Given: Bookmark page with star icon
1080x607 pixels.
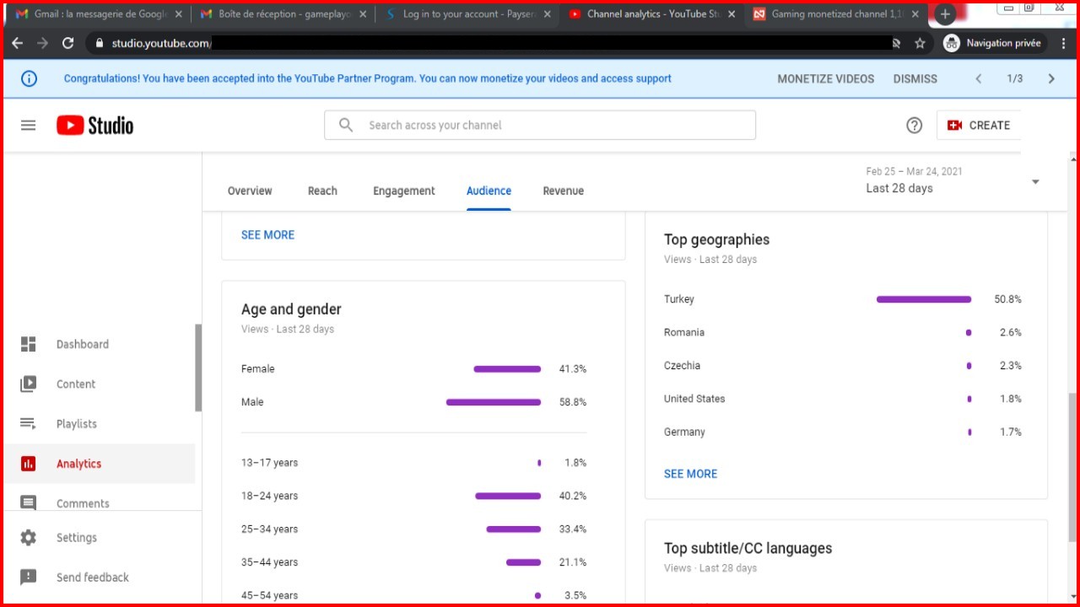Looking at the screenshot, I should point(920,43).
